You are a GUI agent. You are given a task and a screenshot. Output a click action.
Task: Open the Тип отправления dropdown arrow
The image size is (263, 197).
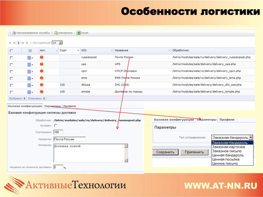(x=251, y=137)
